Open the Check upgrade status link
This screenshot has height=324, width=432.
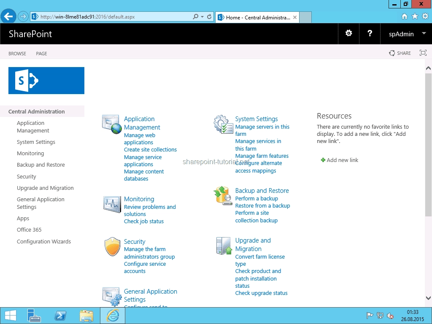(x=261, y=293)
